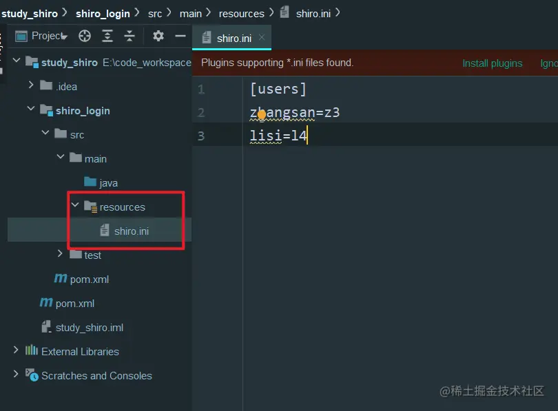This screenshot has height=411, width=558.
Task: Click the shiro.ini tab file icon
Action: click(x=207, y=37)
